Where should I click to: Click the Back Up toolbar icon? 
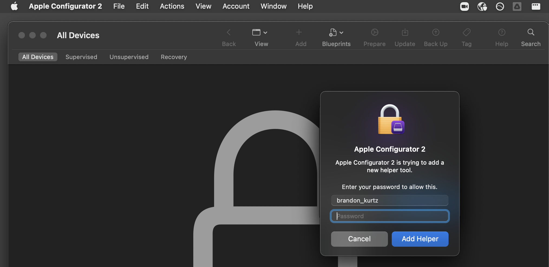tap(436, 32)
